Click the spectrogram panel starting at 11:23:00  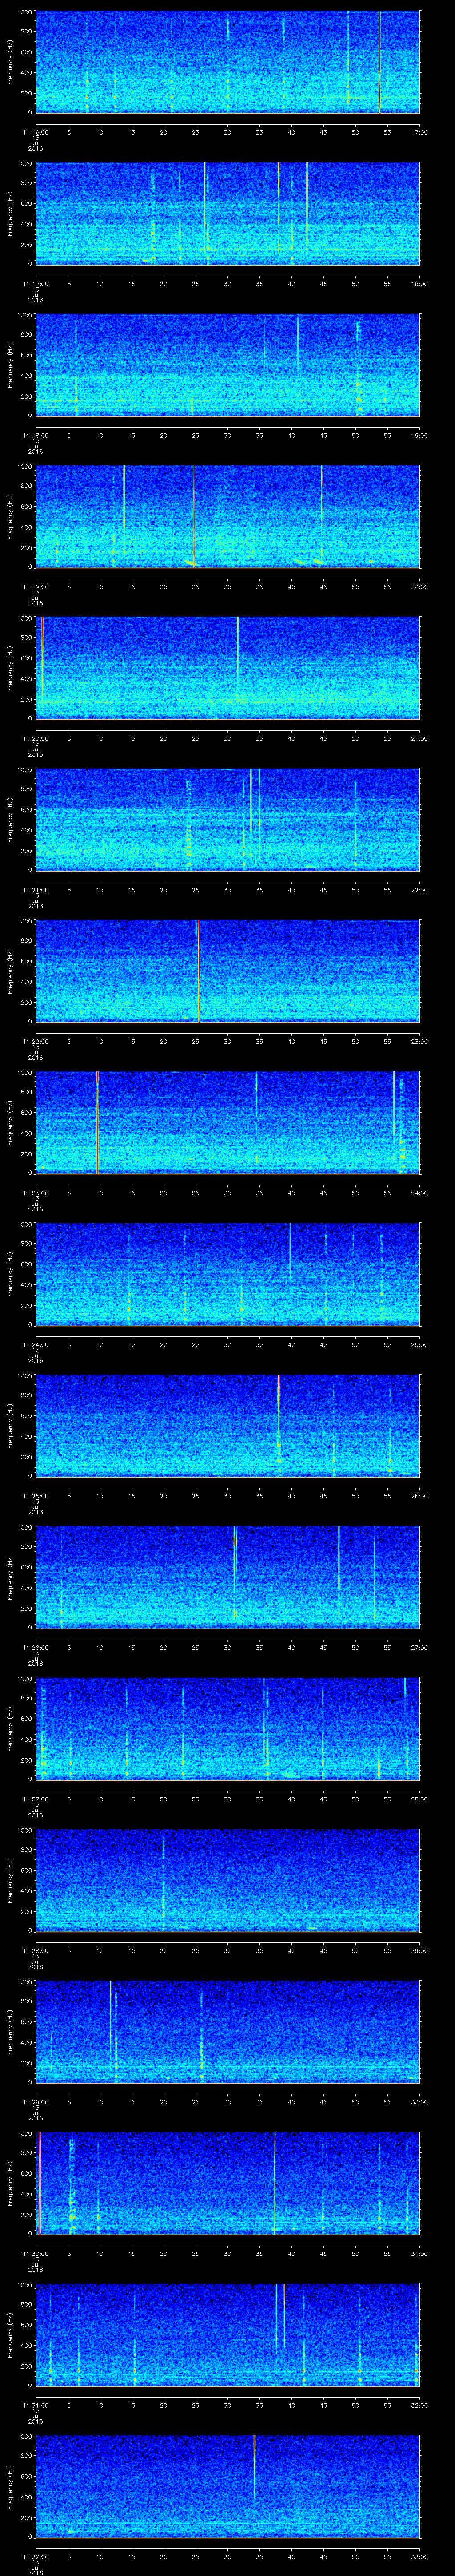point(228,1123)
